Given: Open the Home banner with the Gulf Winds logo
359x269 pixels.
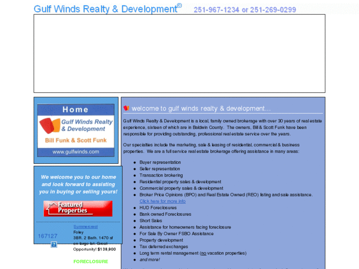Looking at the screenshot, I should coord(76,130).
